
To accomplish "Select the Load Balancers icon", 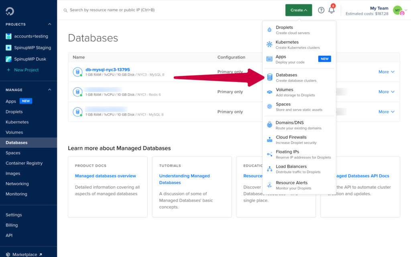I will tap(271, 169).
